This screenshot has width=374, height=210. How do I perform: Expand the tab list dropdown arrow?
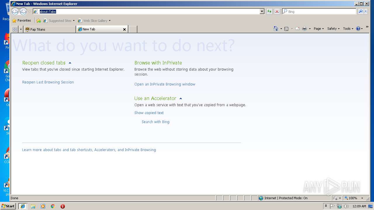click(x=21, y=29)
